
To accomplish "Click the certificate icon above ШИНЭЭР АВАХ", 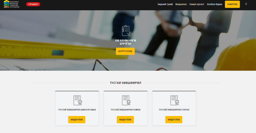I will [77, 100].
